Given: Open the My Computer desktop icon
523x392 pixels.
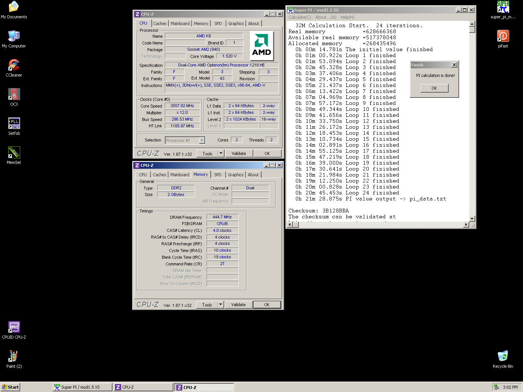Looking at the screenshot, I should coord(14,39).
